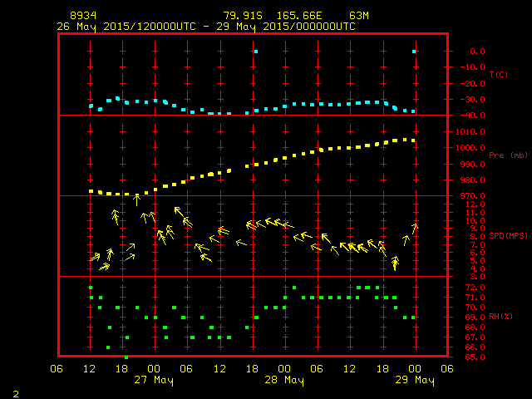This screenshot has height=399, width=532.
Task: Click the -10.0 temperature tick value
Action: pyautogui.click(x=473, y=66)
